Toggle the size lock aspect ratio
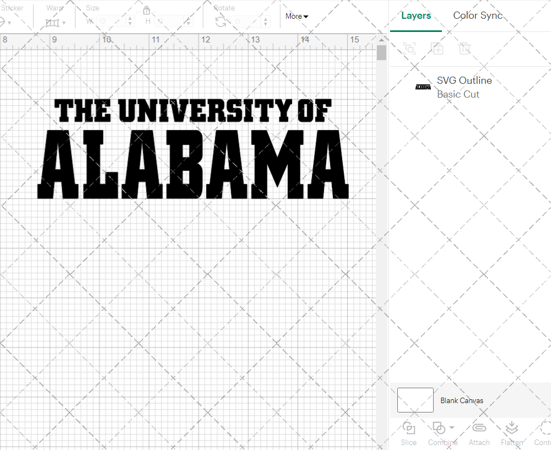Screen dimensions: 551x450 (147, 10)
